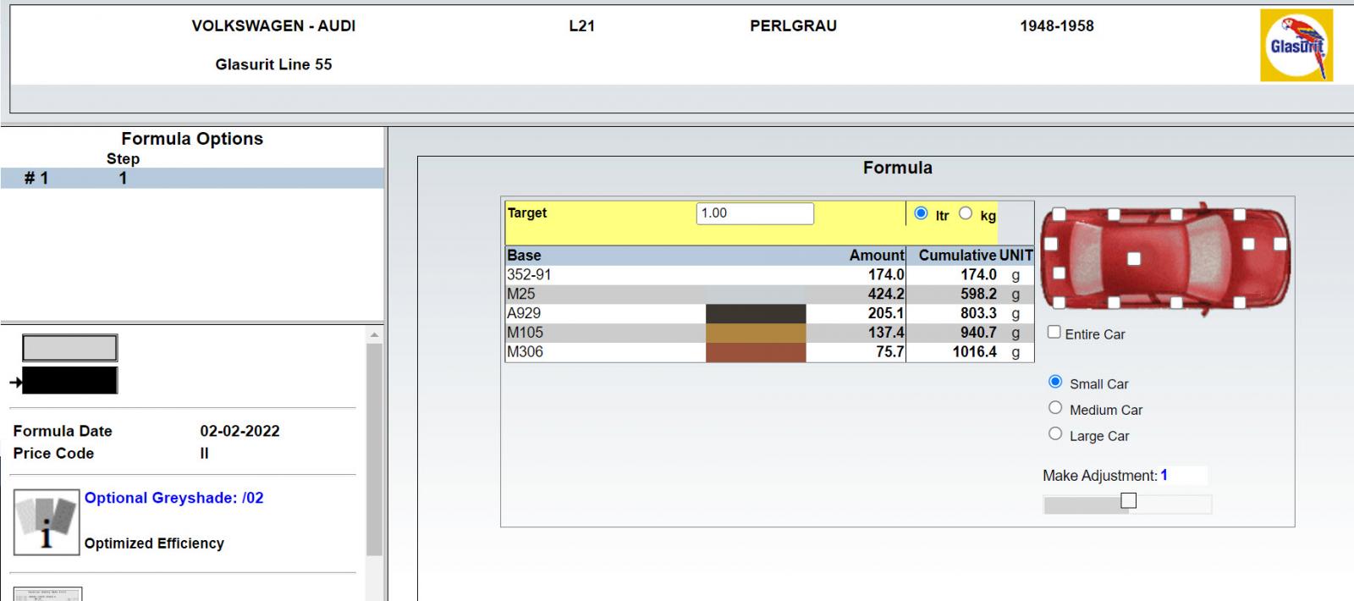Click the M105 base name
Screen dimensions: 1354x601
click(526, 333)
